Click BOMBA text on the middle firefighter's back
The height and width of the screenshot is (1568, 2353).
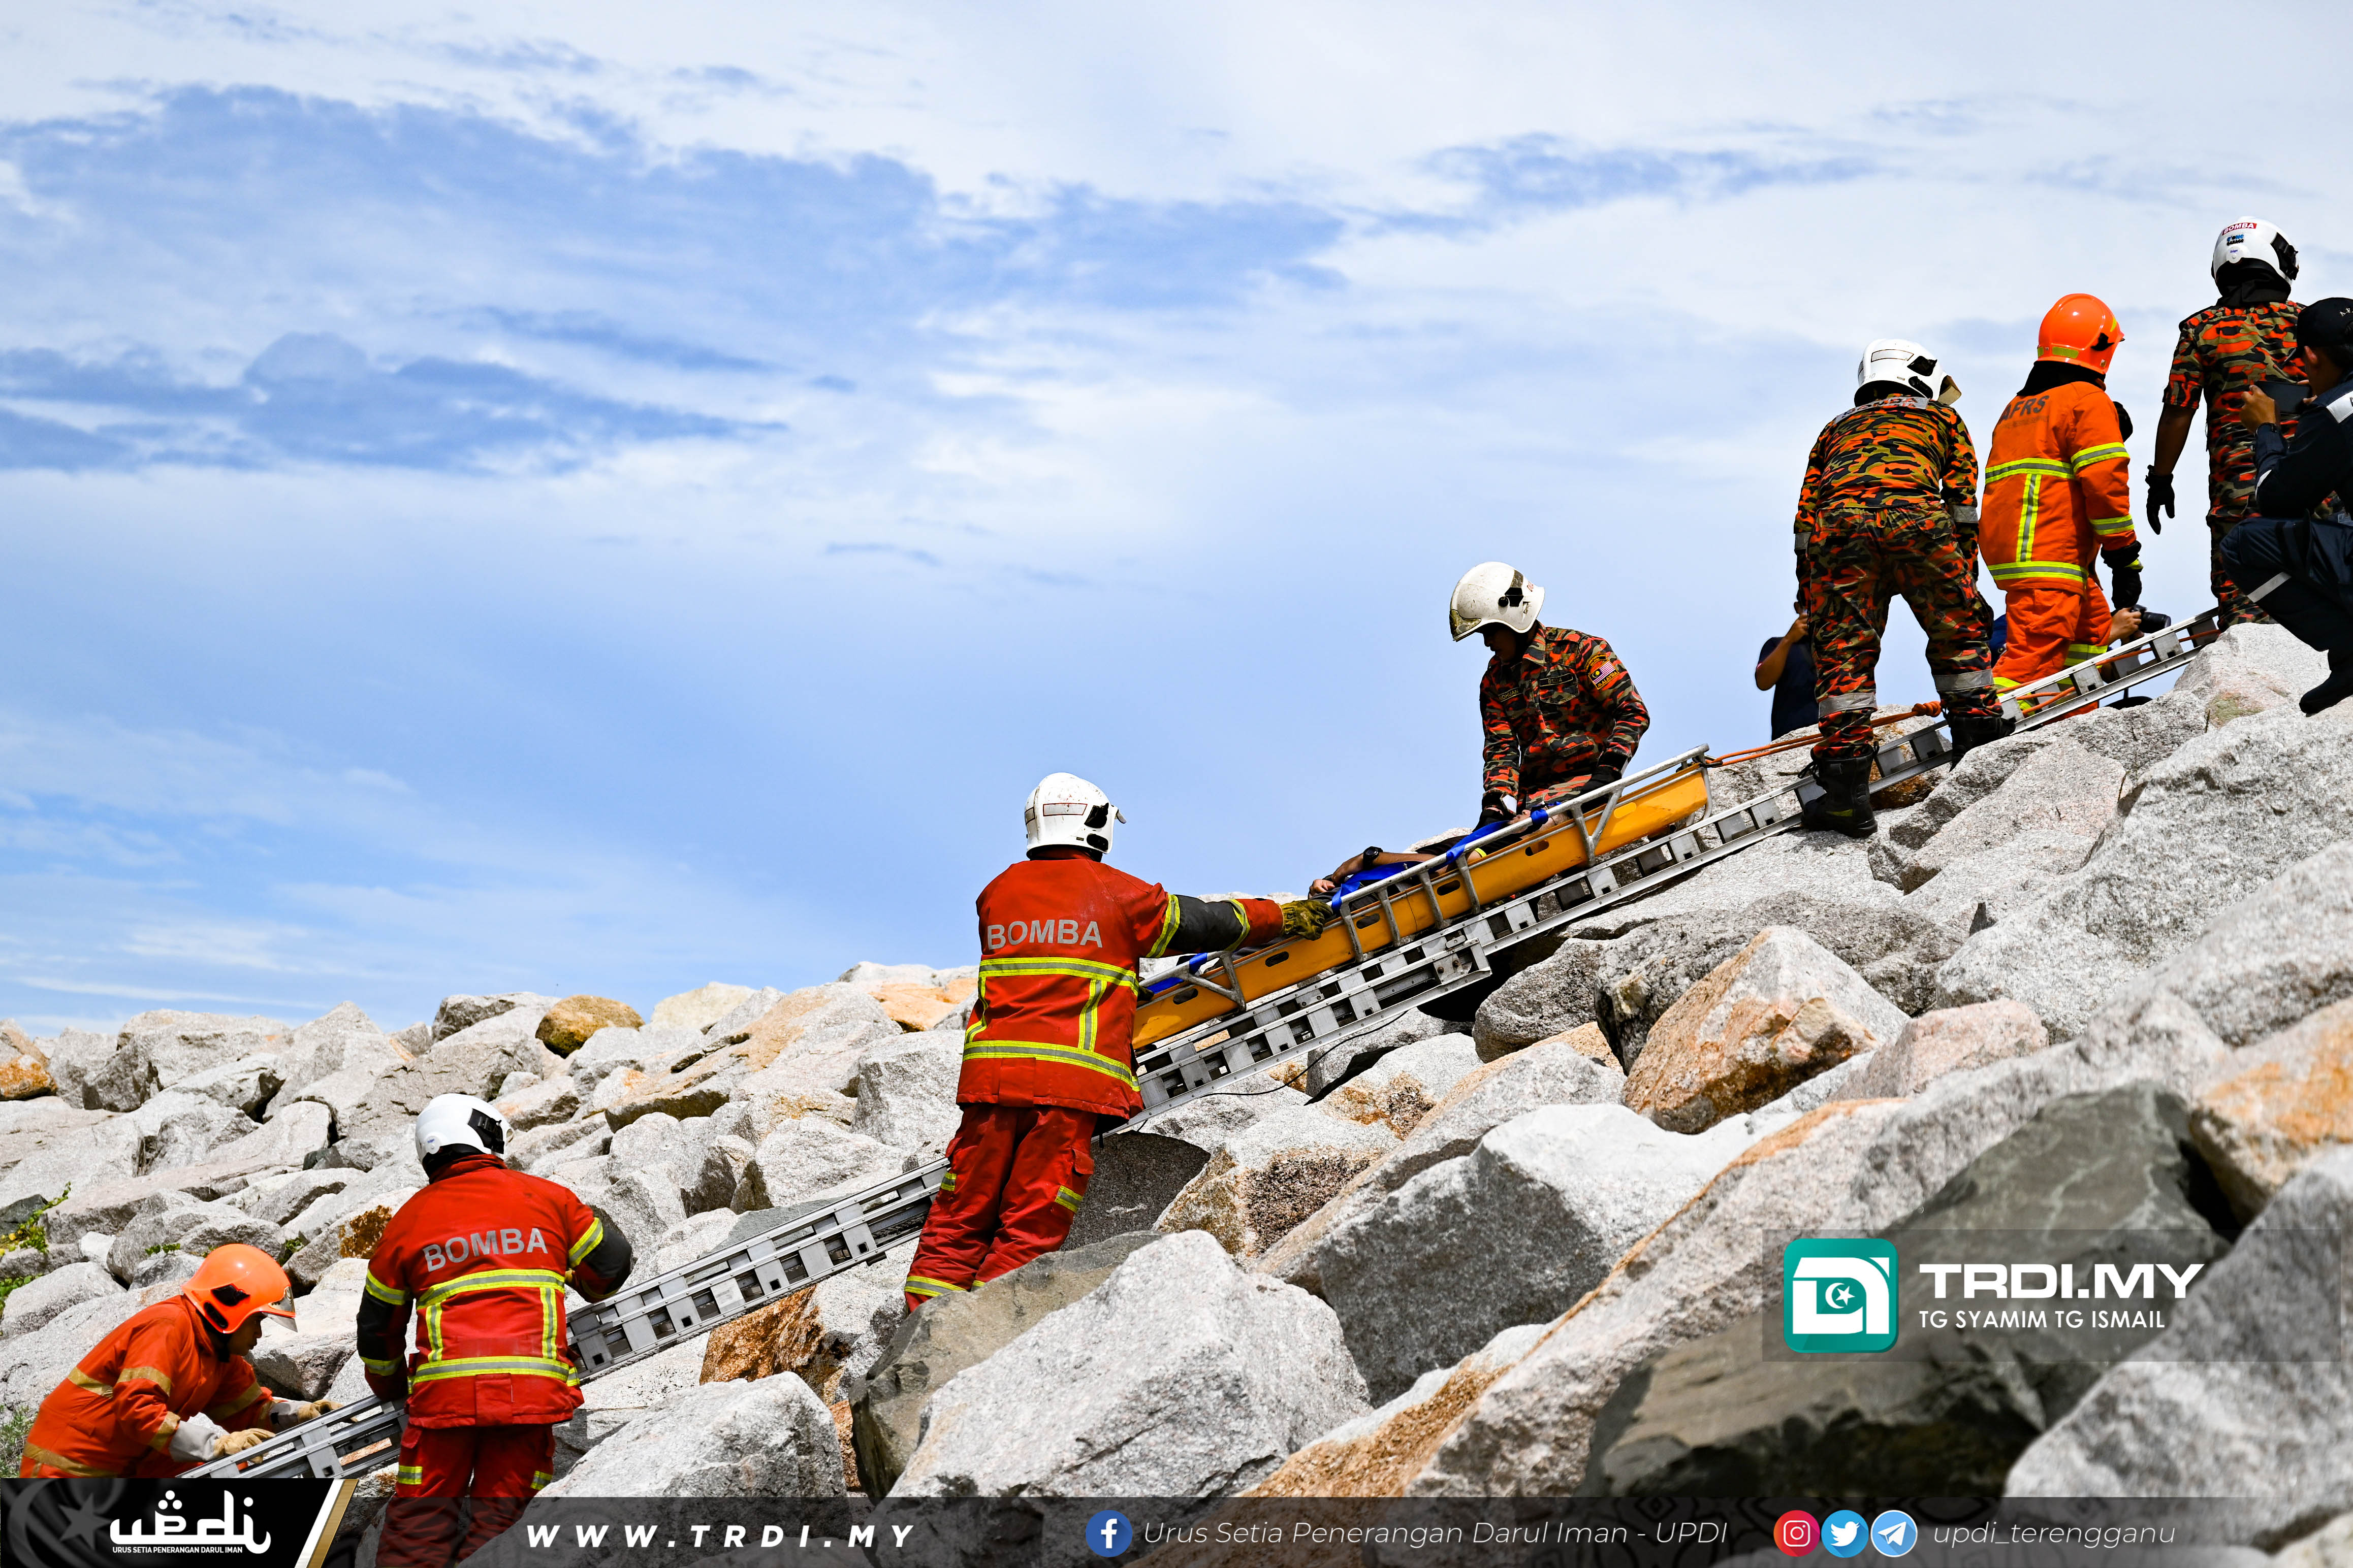point(1044,935)
